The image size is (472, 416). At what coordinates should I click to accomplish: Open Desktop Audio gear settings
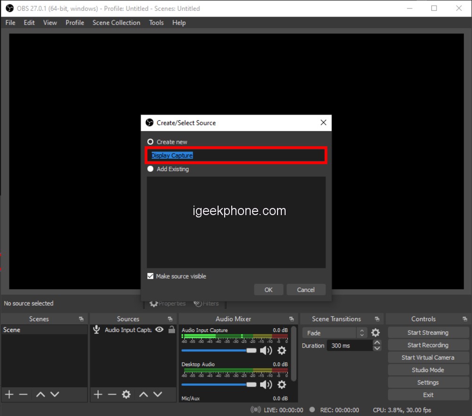(x=282, y=384)
